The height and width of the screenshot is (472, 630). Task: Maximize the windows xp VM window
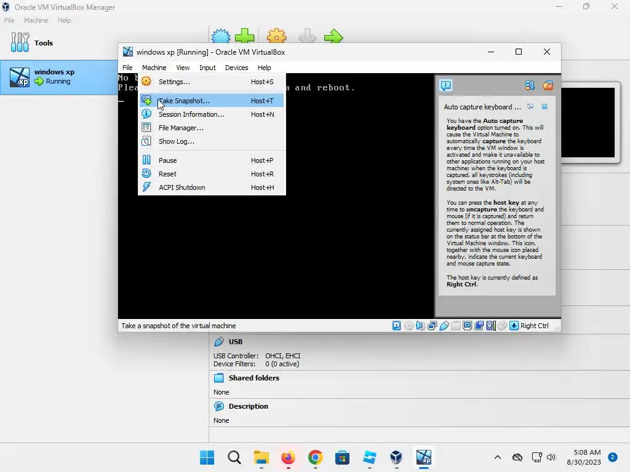(519, 52)
